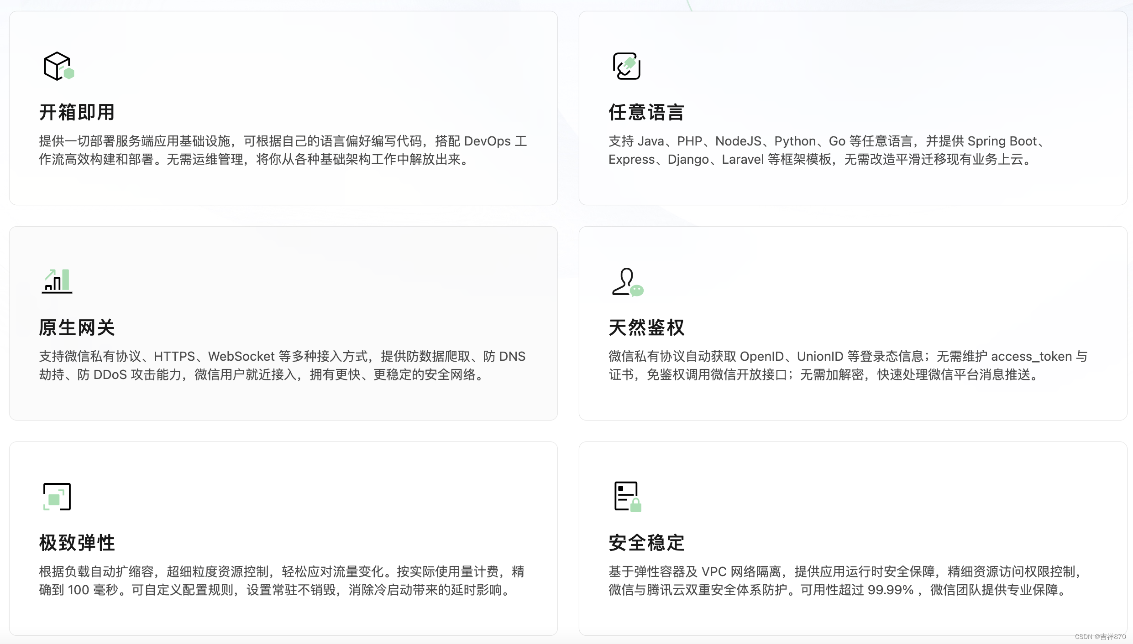Click the description starting 支持 Java、PHP、NodeJS
The width and height of the screenshot is (1133, 644).
coord(827,150)
